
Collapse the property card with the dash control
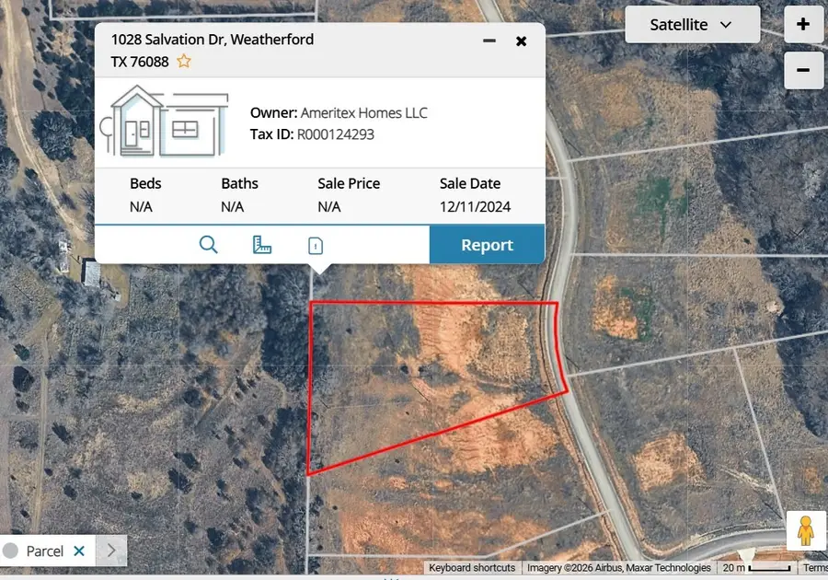click(x=489, y=41)
